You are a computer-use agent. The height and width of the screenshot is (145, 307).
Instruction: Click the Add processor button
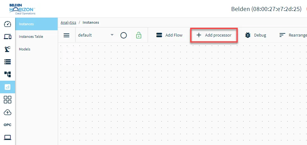pyautogui.click(x=214, y=35)
